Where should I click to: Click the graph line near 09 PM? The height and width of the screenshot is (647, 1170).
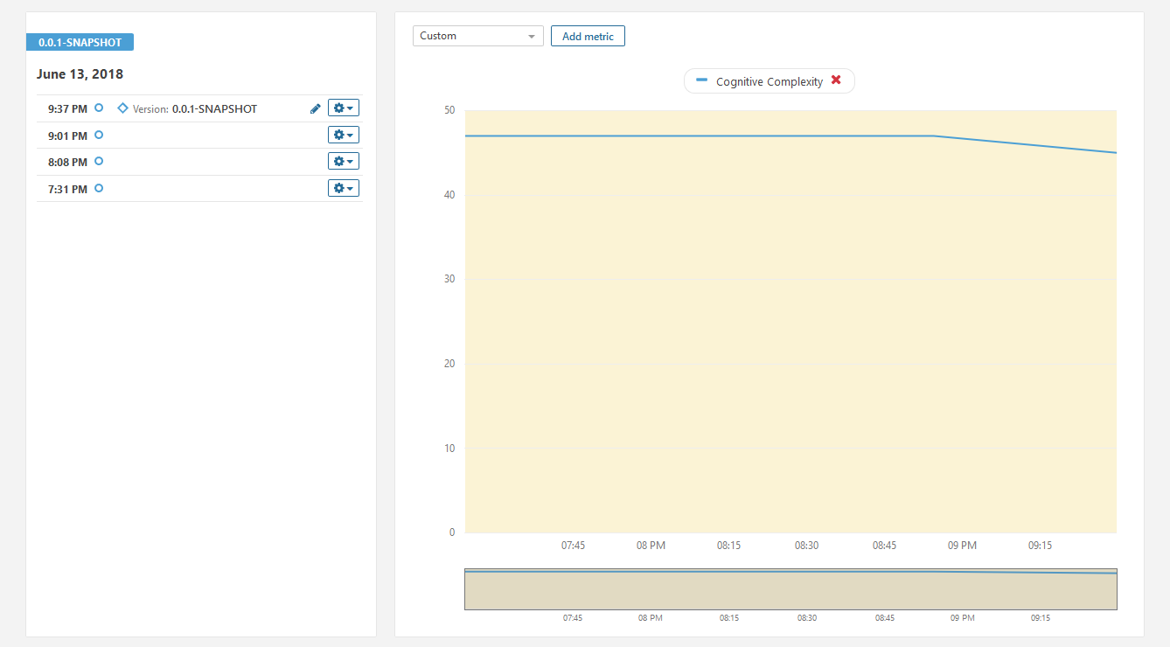pos(953,138)
